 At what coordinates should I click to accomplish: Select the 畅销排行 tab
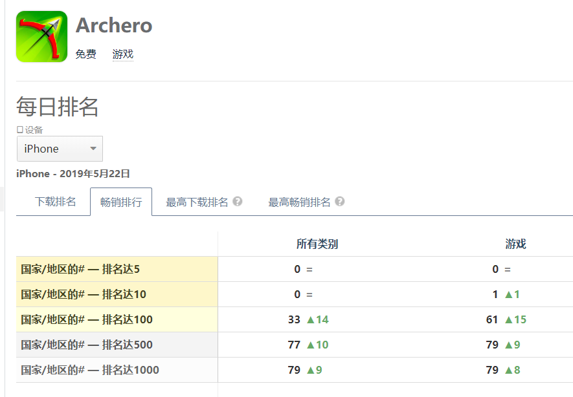121,202
